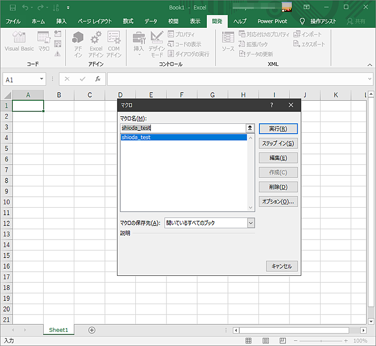Open control Properties
This screenshot has width=376, height=346.
tap(181, 34)
